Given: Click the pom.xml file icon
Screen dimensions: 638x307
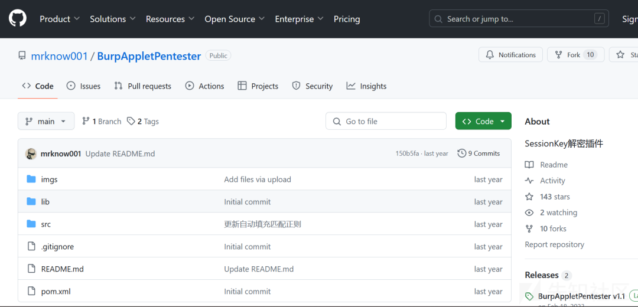Looking at the screenshot, I should pyautogui.click(x=31, y=290).
